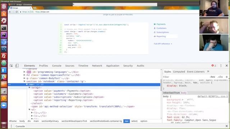Viewport: 230px width, 129px height.
Task: Open the default-9236f1c css source link
Action: click(x=212, y=96)
